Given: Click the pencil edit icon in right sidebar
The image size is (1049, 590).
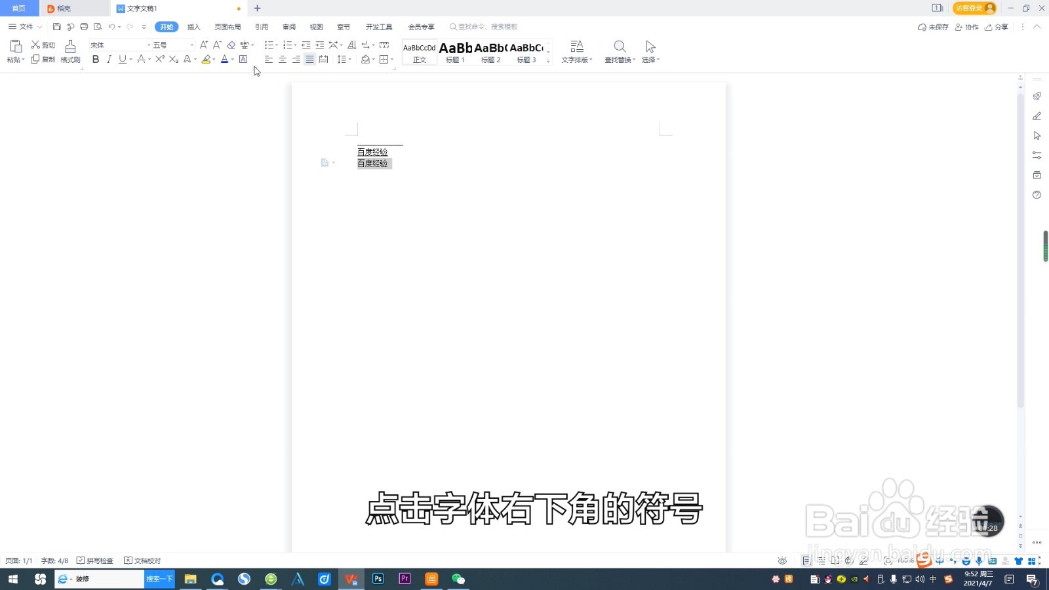Looking at the screenshot, I should pos(1037,116).
